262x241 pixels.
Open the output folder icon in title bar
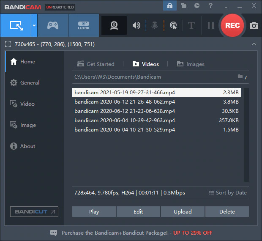(x=183, y=6)
